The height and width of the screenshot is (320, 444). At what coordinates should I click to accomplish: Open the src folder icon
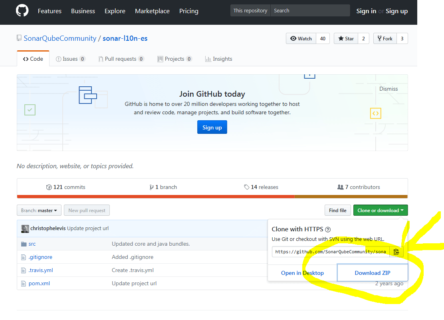[24, 244]
